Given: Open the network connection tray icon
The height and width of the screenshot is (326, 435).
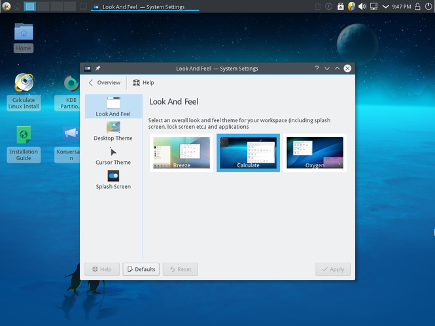Looking at the screenshot, I should click(x=374, y=7).
